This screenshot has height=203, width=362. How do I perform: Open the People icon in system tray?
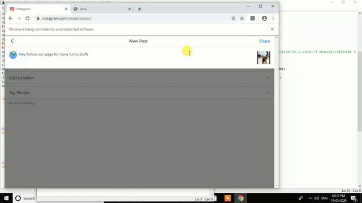(300, 198)
